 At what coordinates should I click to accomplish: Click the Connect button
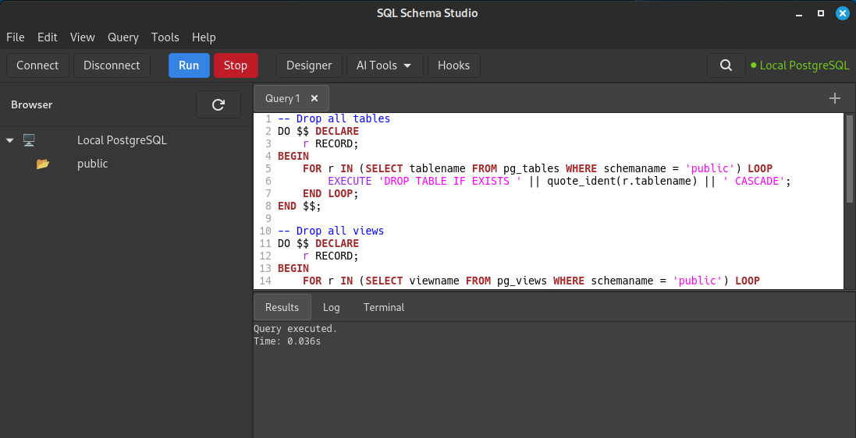click(37, 65)
